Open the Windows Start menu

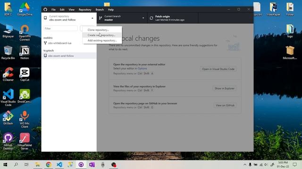(5, 165)
